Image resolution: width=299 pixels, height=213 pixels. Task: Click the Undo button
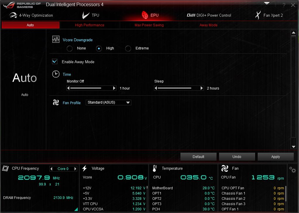coord(237,157)
